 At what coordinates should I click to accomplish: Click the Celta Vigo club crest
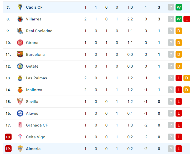(20, 137)
